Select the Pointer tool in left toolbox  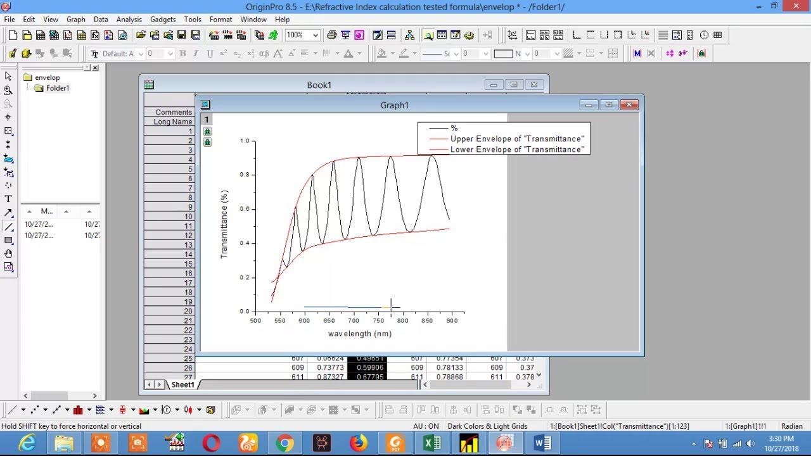[8, 77]
